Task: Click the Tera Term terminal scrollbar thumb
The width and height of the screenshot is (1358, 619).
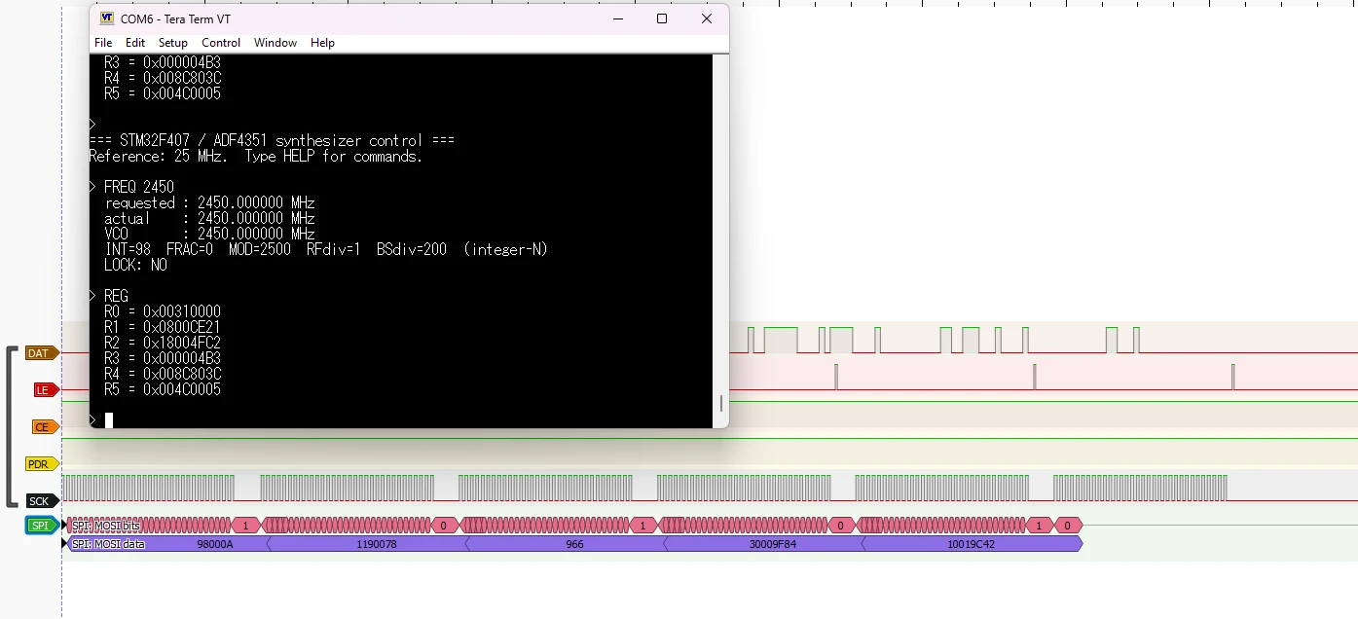Action: tap(721, 403)
